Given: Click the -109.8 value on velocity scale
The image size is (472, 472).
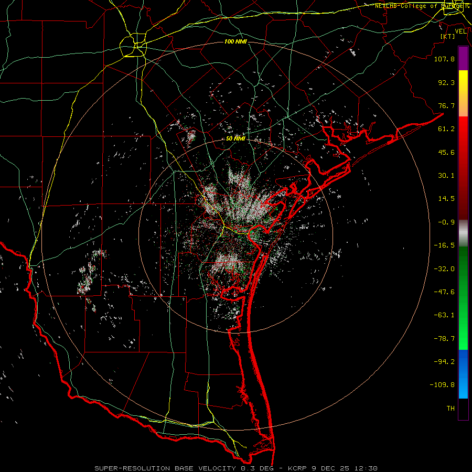Looking at the screenshot, I should click(442, 385).
